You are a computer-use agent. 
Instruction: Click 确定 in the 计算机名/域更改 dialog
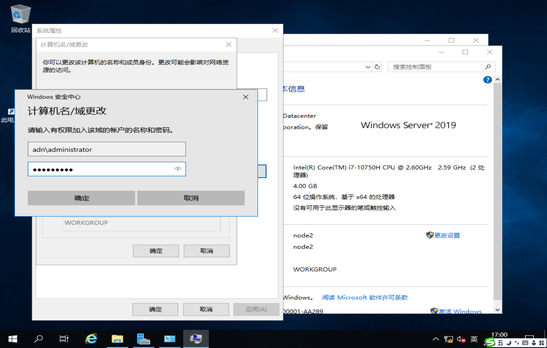156,251
